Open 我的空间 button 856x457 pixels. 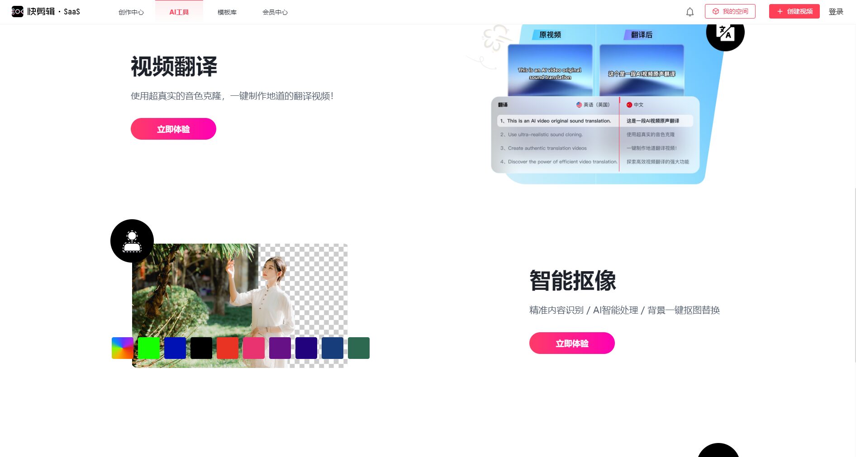click(730, 11)
